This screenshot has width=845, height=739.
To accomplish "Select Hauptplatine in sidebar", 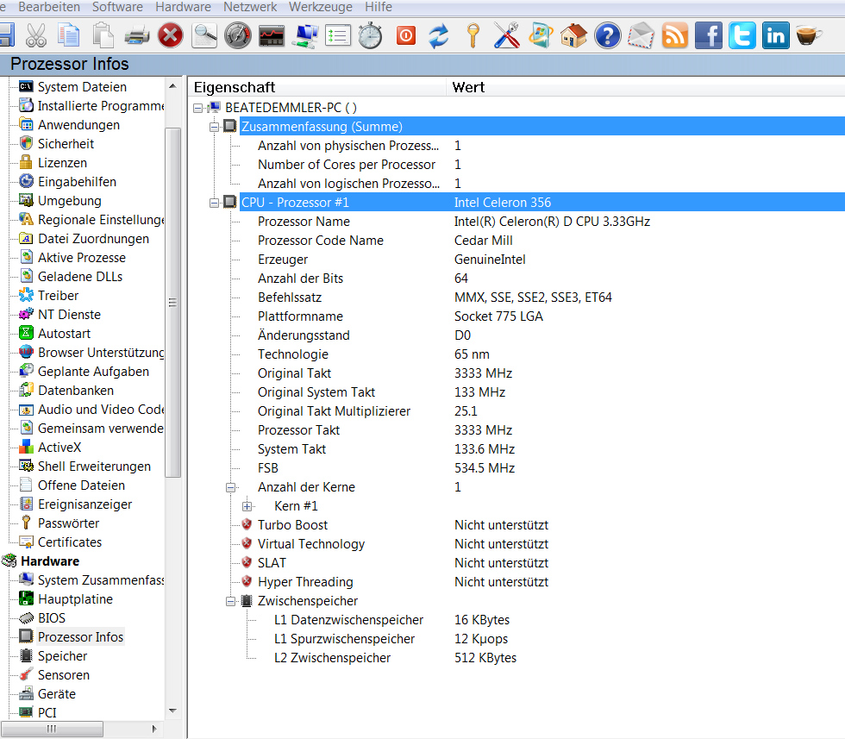I will 75,598.
